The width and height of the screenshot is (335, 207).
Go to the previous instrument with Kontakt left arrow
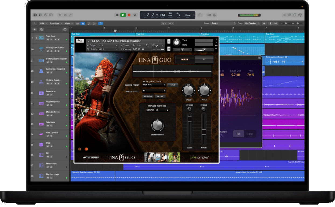[158, 41]
